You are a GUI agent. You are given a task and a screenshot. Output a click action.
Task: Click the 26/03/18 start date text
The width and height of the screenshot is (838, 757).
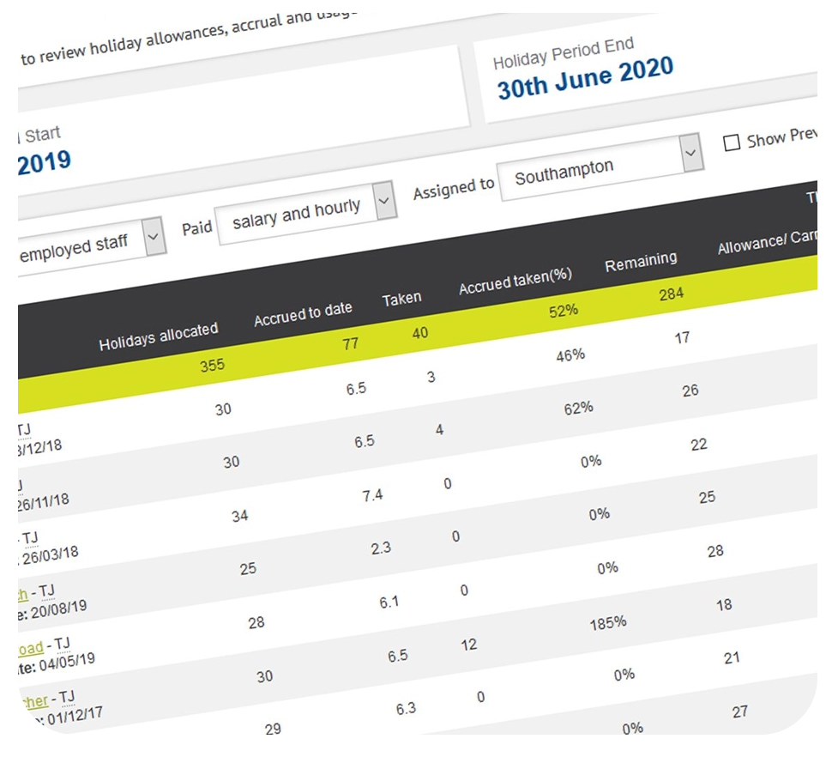[x=51, y=555]
